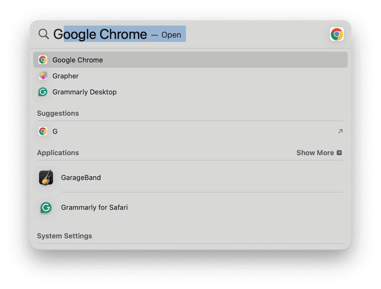Click the Grammarly Desktop icon

point(43,92)
